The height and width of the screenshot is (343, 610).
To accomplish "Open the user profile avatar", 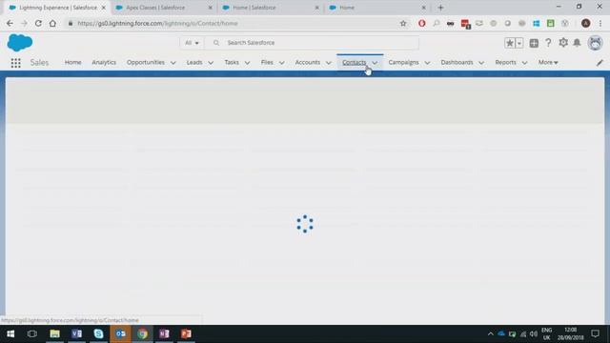I will pos(595,42).
